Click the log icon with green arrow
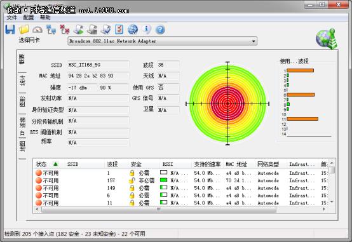Image resolution: width=352 pixels, height=242 pixels. (x=78, y=29)
